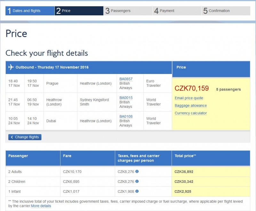The height and width of the screenshot is (211, 256).
Task: Click the 2 Adults passenger row label
Action: pos(15,172)
